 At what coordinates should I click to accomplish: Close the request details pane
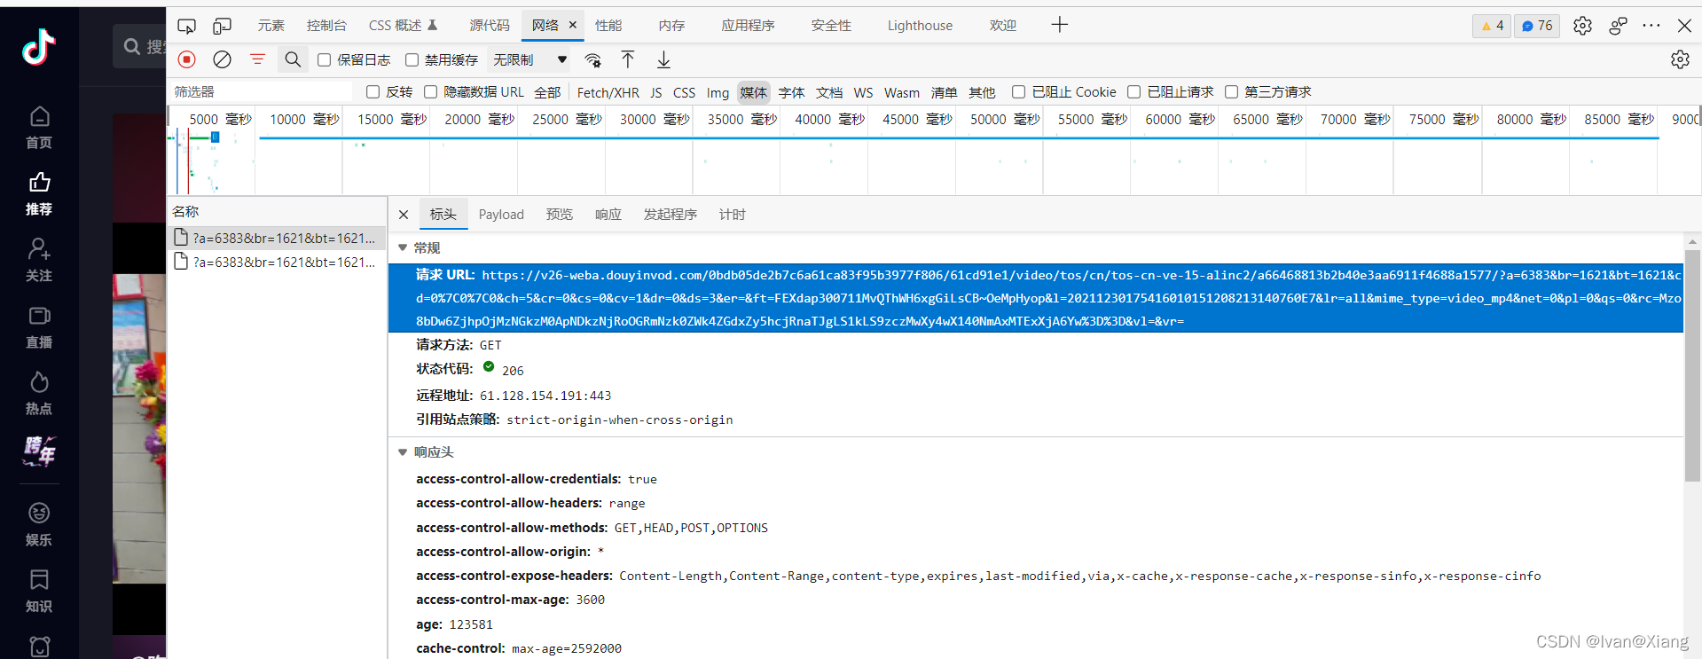pos(404,215)
